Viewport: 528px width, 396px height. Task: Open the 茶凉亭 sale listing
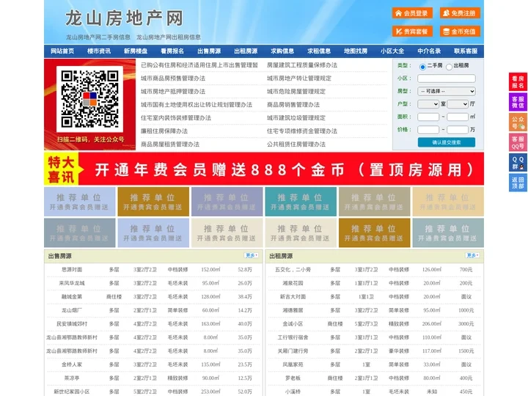pos(72,378)
